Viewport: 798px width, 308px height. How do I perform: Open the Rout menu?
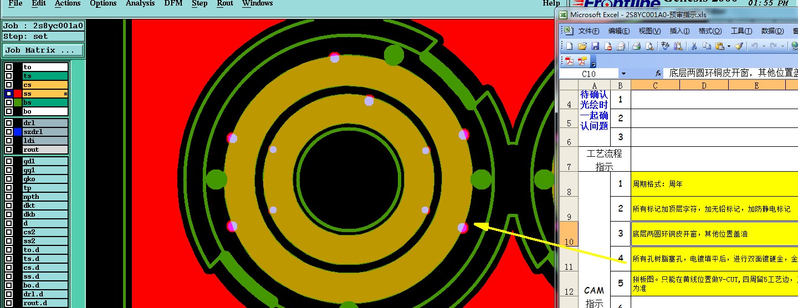pos(225,3)
